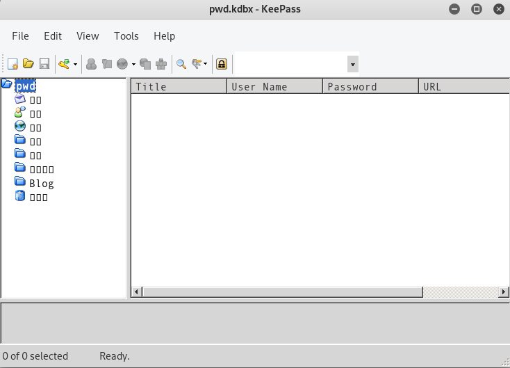Sort entries by the Password column
The image size is (510, 368).
tap(370, 87)
